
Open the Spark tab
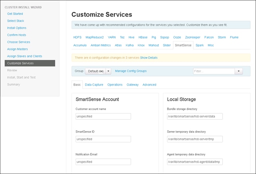point(200,45)
